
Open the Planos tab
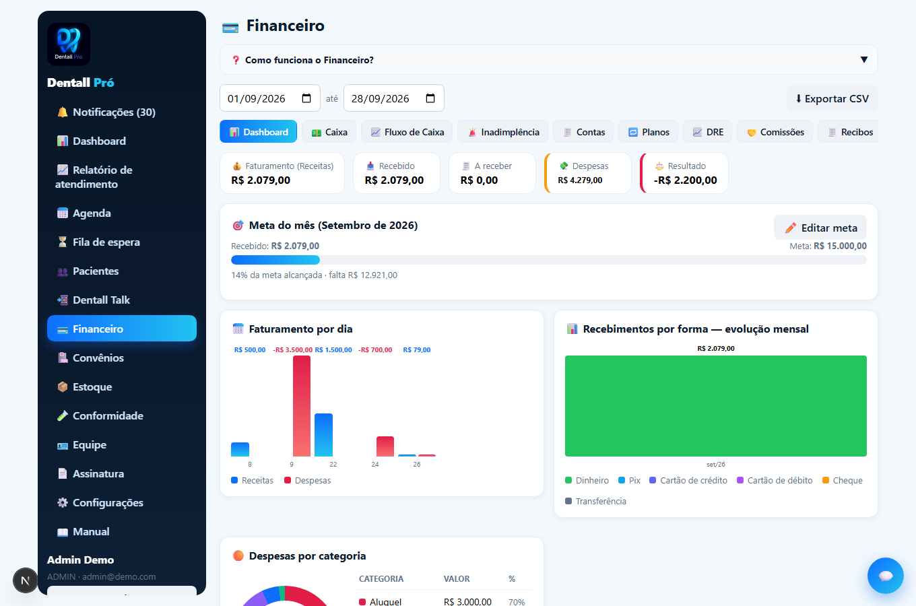(x=649, y=132)
